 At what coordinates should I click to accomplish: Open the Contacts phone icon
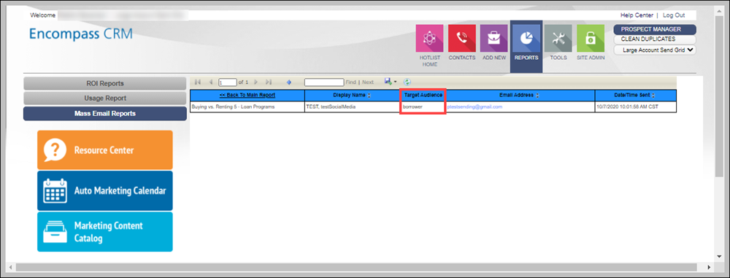(462, 39)
